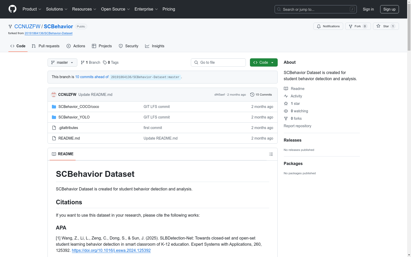The image size is (411, 257).
Task: View the 15 Commits history
Action: tap(261, 95)
